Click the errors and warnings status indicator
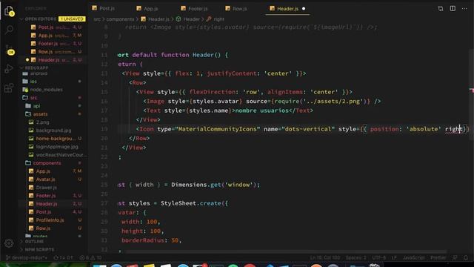 coord(90,258)
